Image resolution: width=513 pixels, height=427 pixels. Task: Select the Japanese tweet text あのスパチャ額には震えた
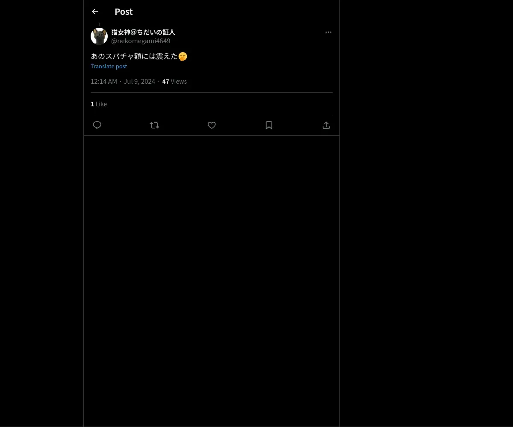pyautogui.click(x=134, y=56)
